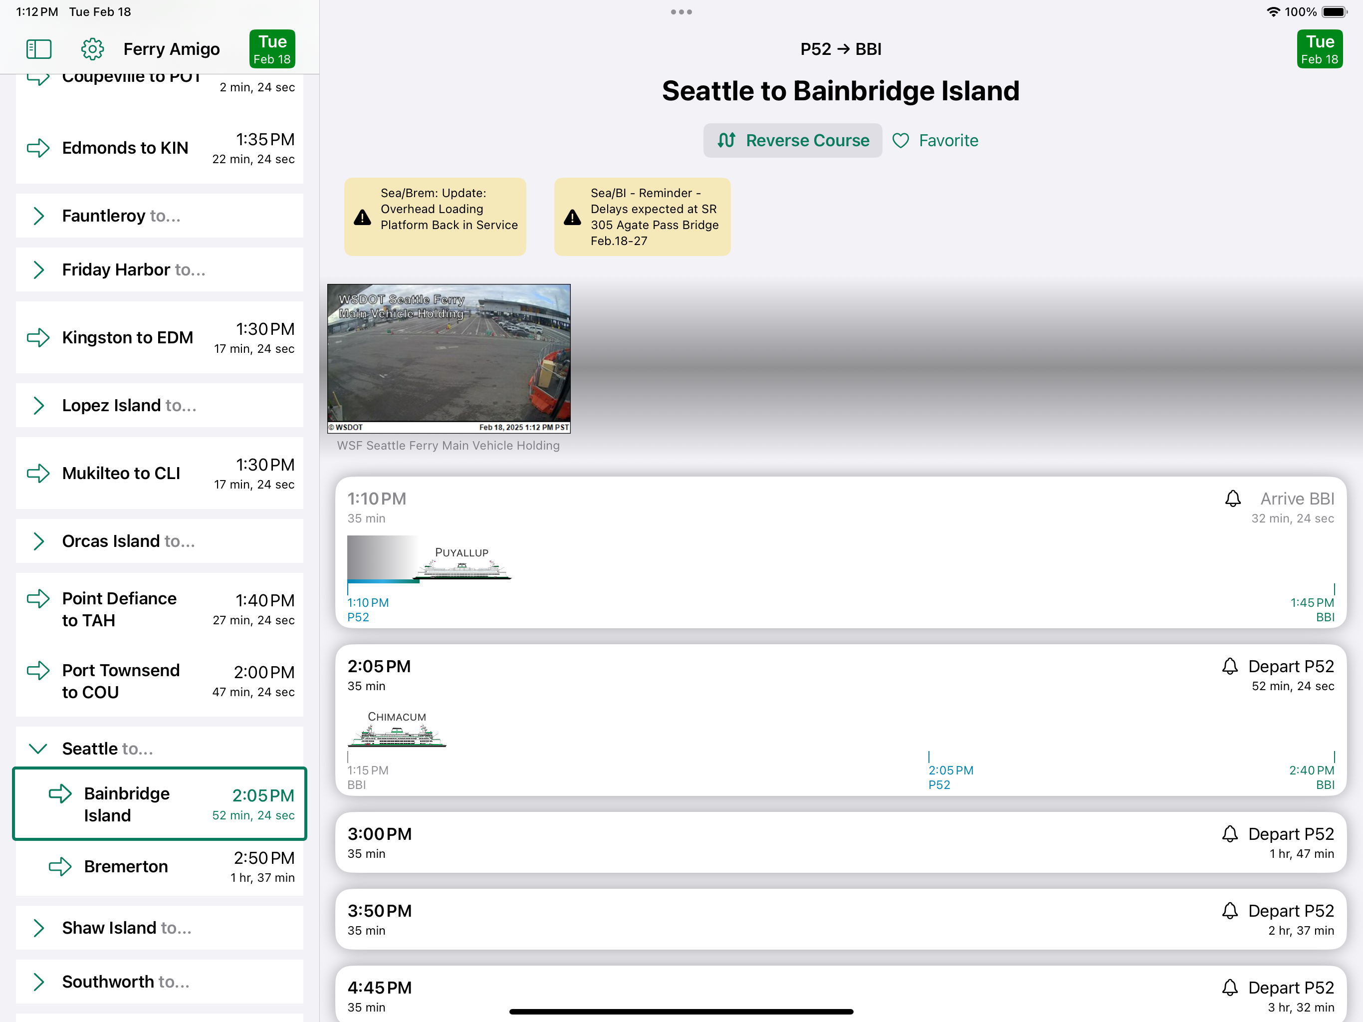The height and width of the screenshot is (1022, 1363).
Task: Toggle bell alert for 3:00 PM departure
Action: pos(1229,834)
